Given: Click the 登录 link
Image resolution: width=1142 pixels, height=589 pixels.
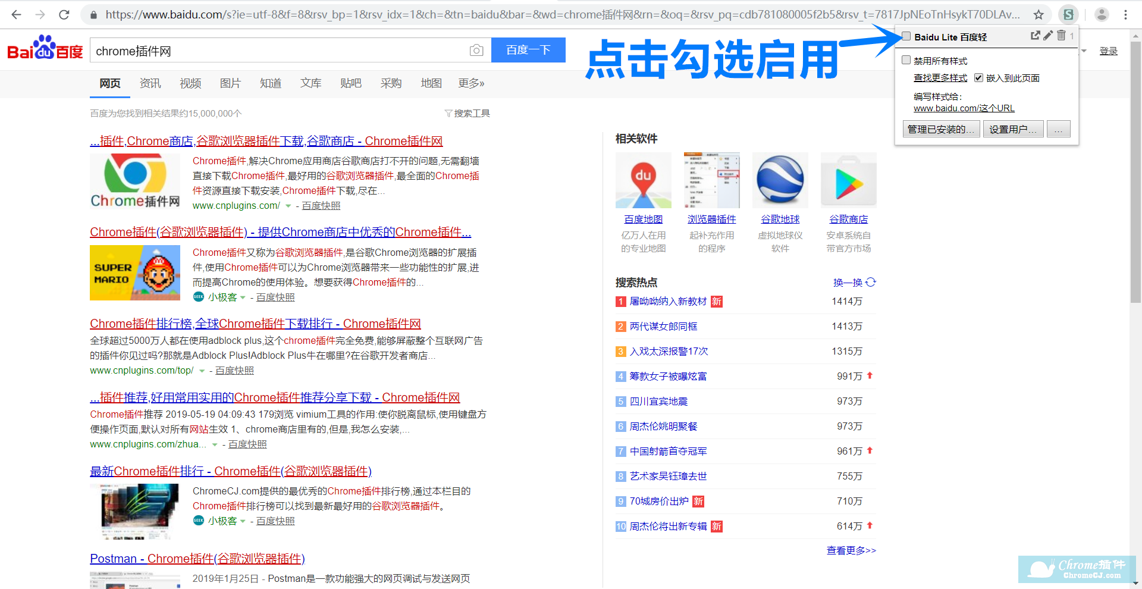Looking at the screenshot, I should coord(1109,51).
